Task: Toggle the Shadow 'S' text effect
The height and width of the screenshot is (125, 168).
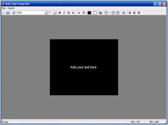Action: [79, 13]
